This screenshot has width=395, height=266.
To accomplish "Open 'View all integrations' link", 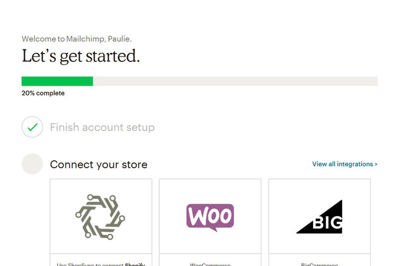I will pyautogui.click(x=343, y=164).
